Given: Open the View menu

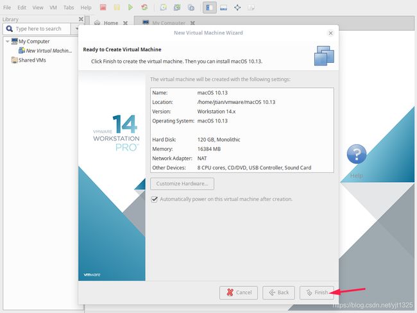Looking at the screenshot, I should pos(38,8).
